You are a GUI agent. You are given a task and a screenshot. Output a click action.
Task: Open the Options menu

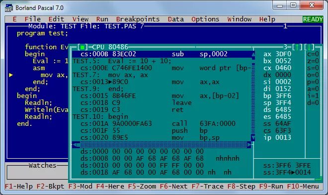[205, 19]
